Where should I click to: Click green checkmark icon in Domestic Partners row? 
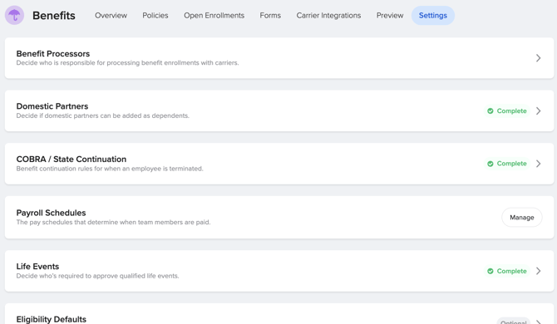(490, 111)
